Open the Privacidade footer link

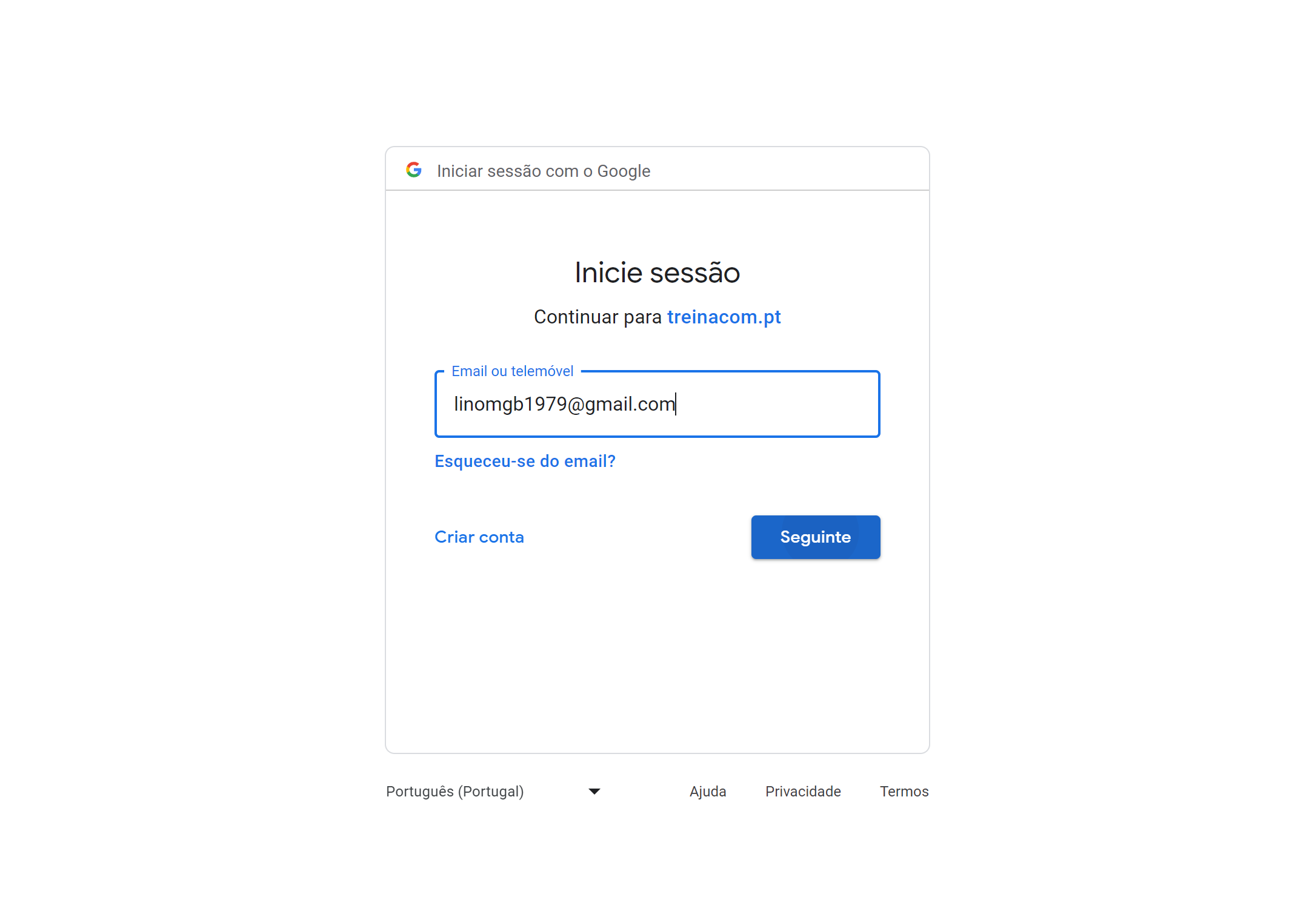[803, 792]
